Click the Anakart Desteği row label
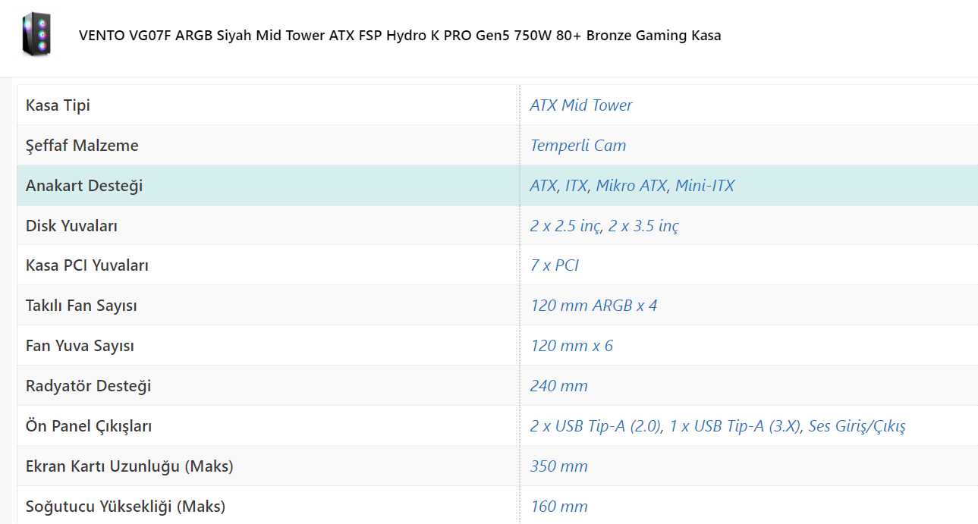Screen dimensions: 978x524 (84, 186)
